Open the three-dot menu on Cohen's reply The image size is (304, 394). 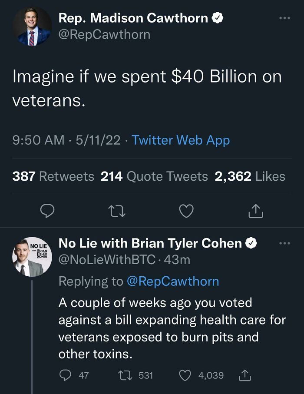[x=285, y=243]
